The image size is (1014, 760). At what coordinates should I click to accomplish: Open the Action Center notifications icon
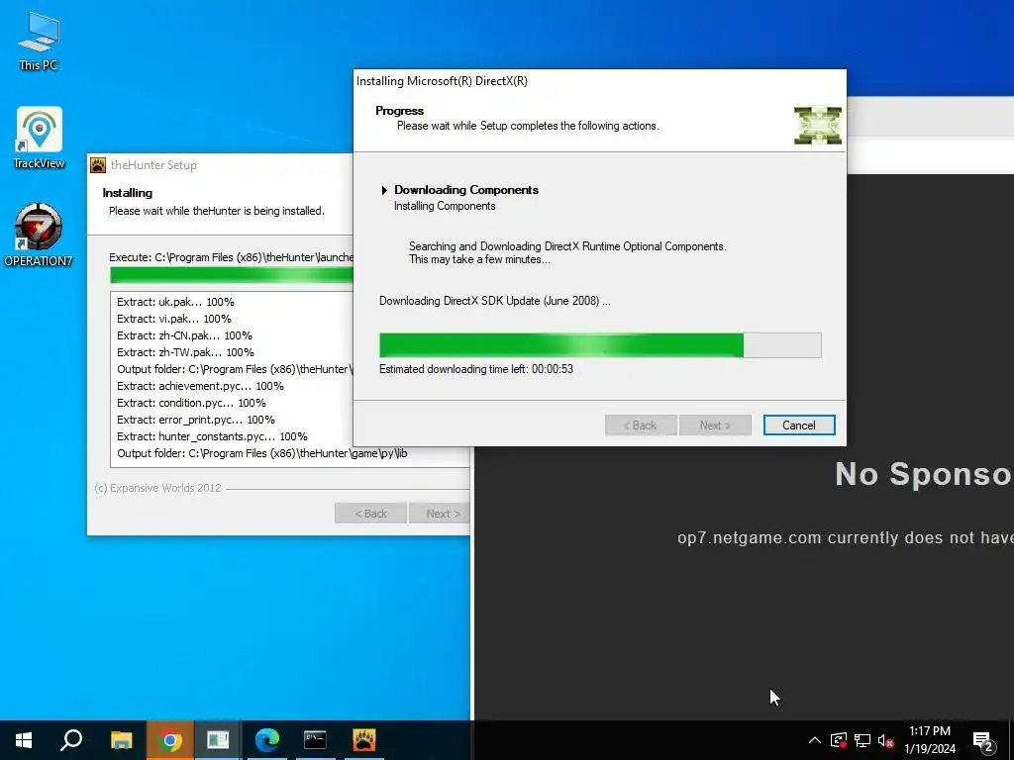982,740
